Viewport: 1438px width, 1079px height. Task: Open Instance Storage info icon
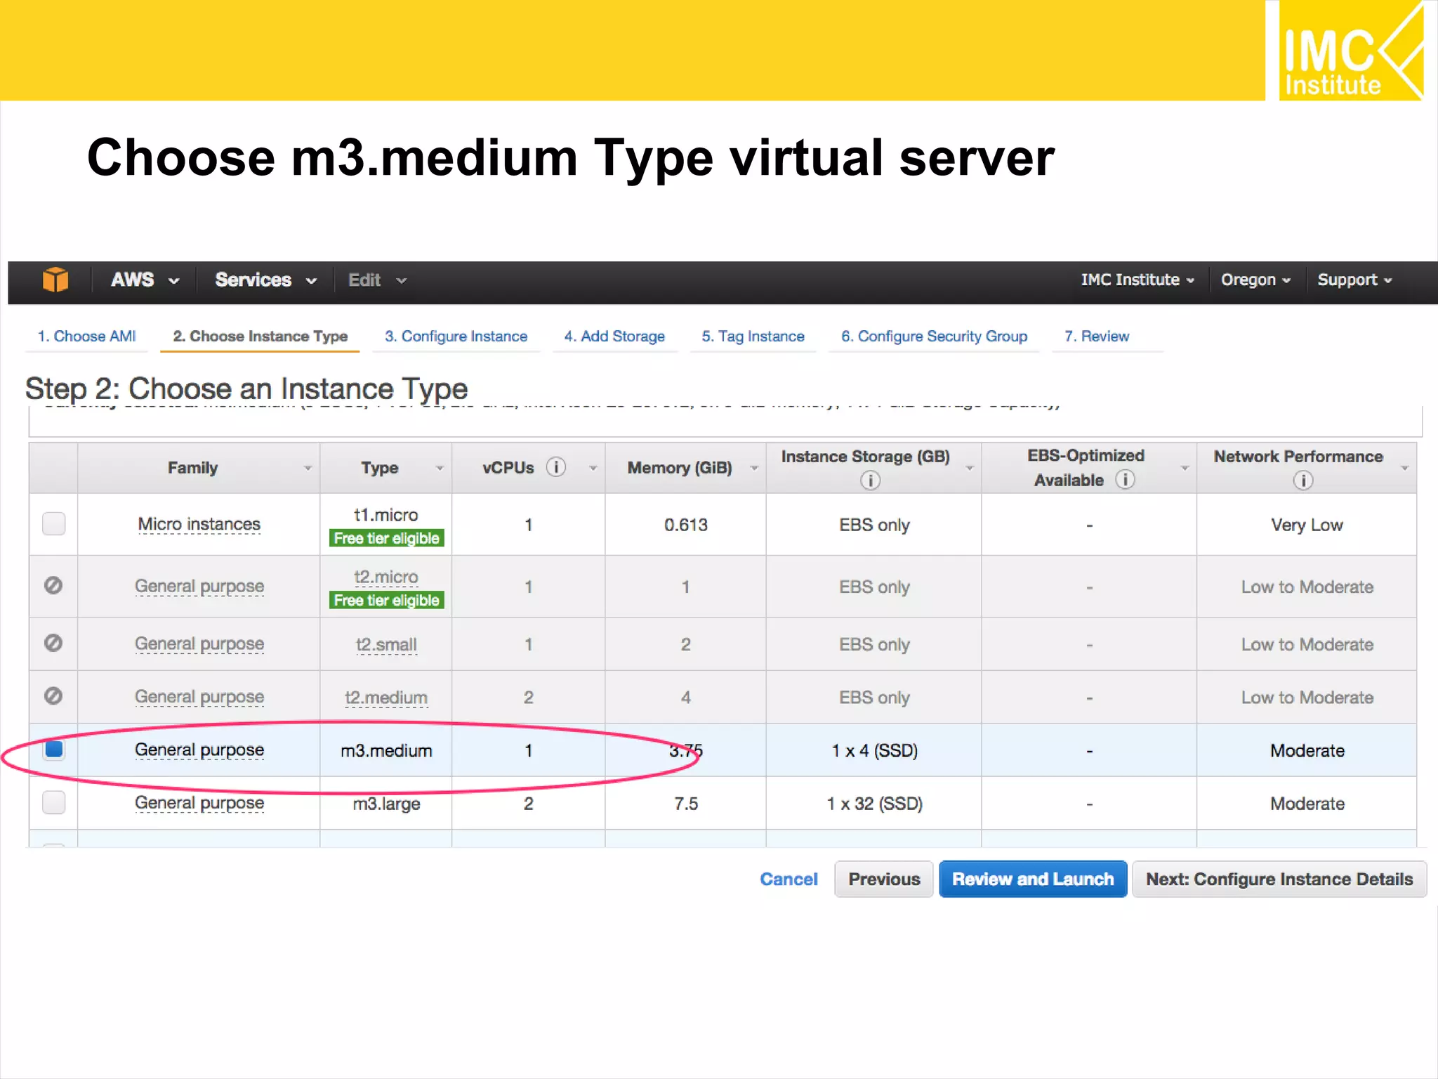[870, 480]
